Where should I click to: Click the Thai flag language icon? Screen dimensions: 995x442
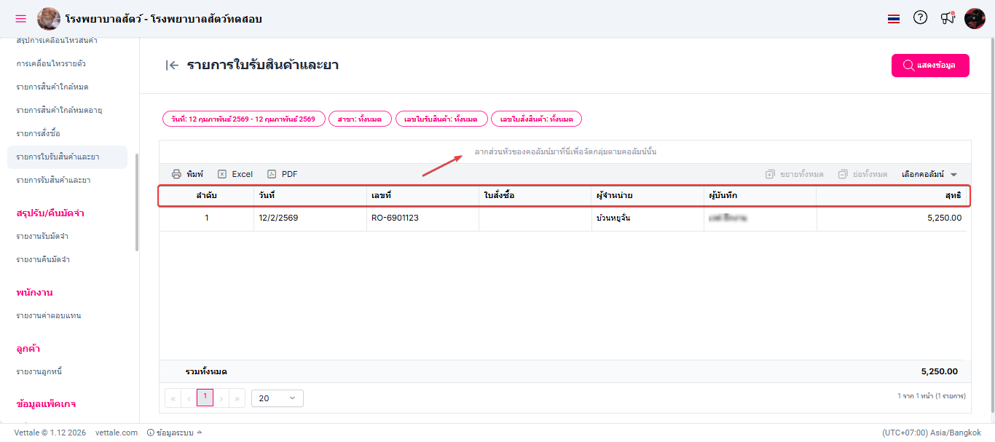(x=894, y=19)
